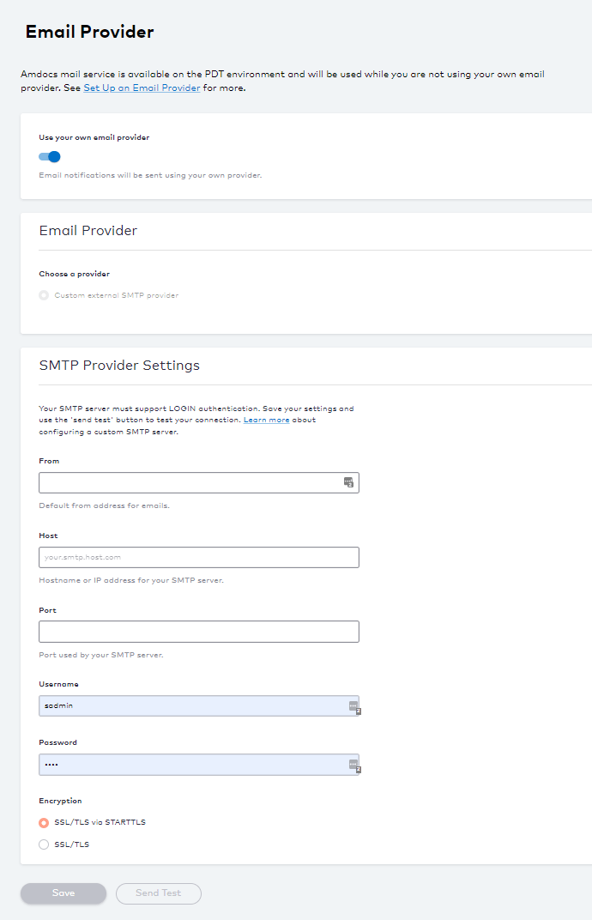Image resolution: width=592 pixels, height=920 pixels.
Task: Toggle the Use your own email provider switch
Action: [x=50, y=157]
